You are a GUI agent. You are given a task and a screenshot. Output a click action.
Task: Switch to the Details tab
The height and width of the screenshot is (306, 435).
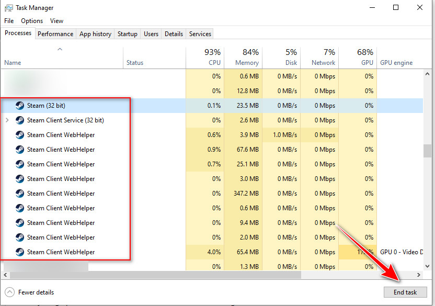click(x=174, y=34)
